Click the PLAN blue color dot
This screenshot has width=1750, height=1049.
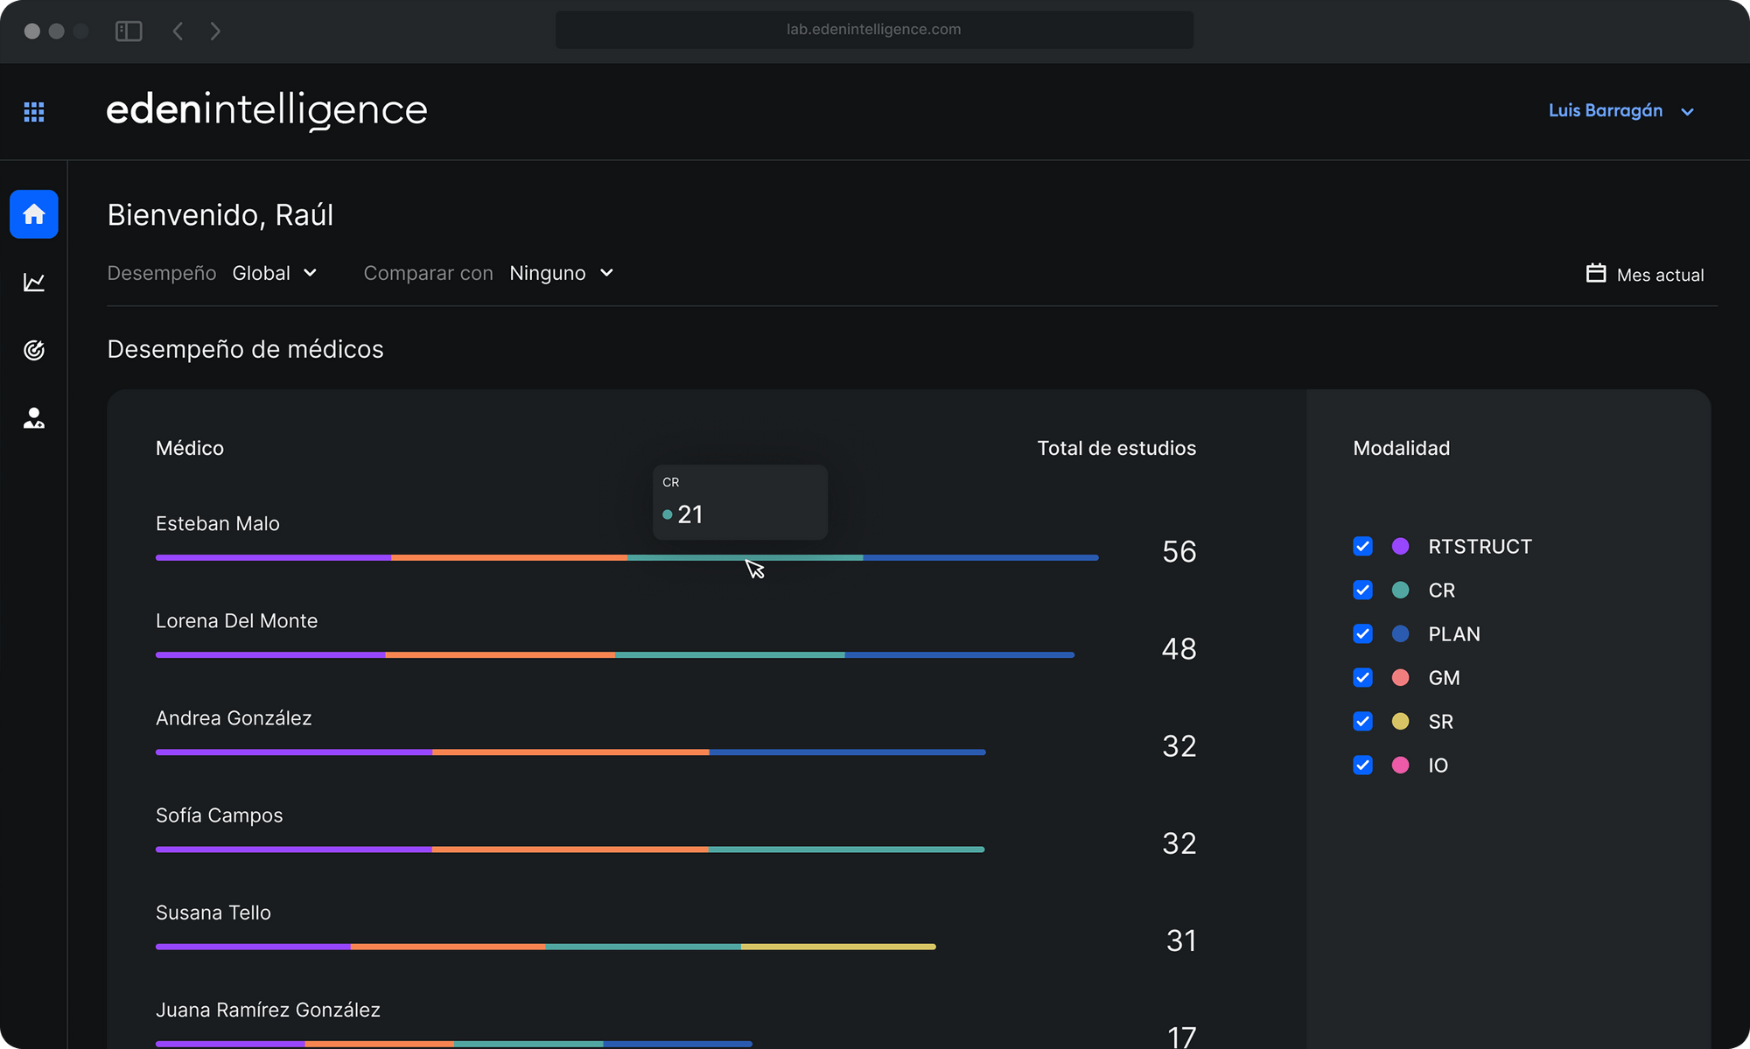pyautogui.click(x=1400, y=634)
